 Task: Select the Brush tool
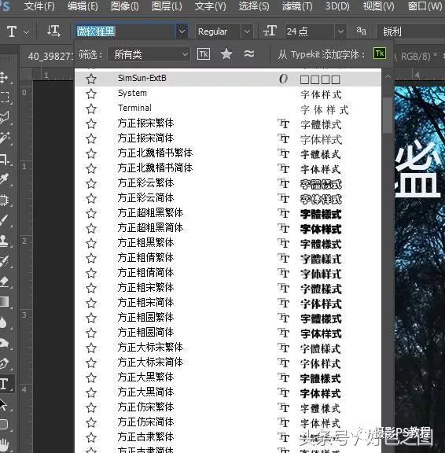coord(5,220)
